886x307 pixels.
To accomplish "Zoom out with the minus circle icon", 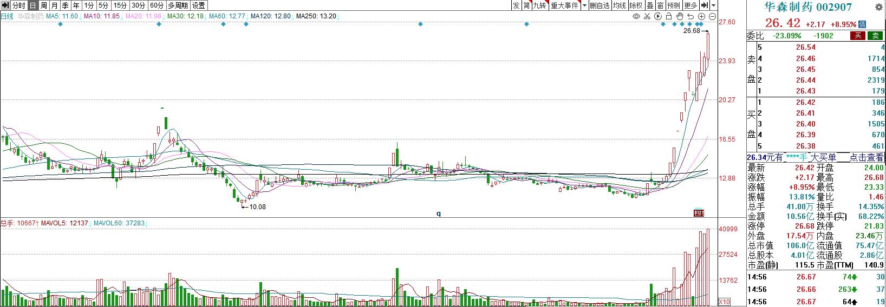I will [x=712, y=16].
